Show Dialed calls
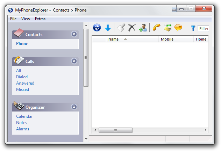The height and width of the screenshot is (151, 221). [22, 77]
